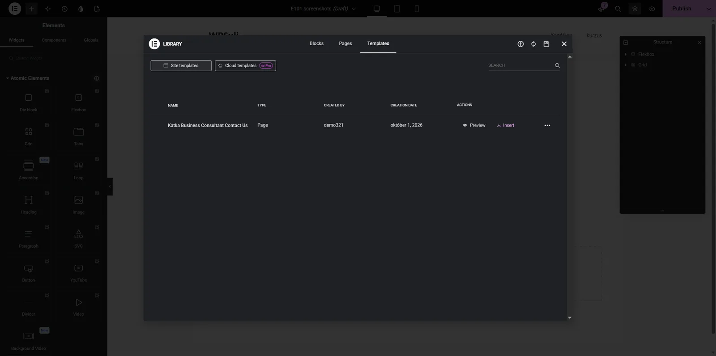Screen dimensions: 716x356
Task: Collapse the Elements side panel handle
Action: (x=110, y=186)
